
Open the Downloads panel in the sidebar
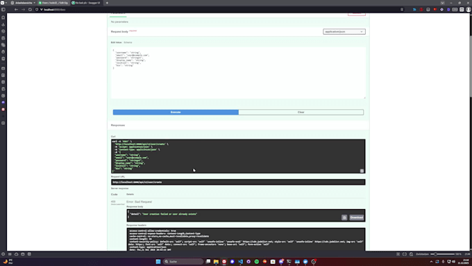pyautogui.click(x=3, y=24)
